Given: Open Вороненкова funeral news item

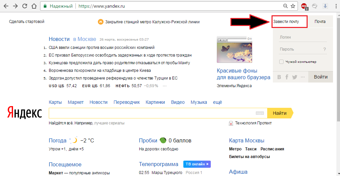Looking at the screenshot, I should 100,71.
